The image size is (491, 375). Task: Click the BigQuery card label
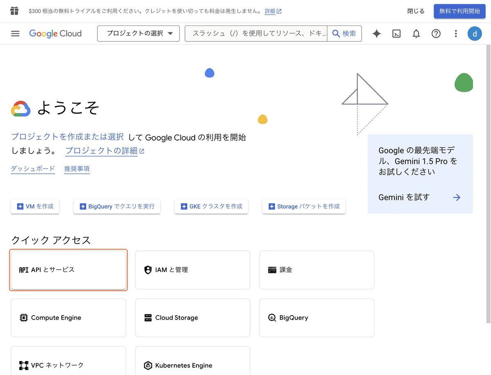click(x=294, y=318)
